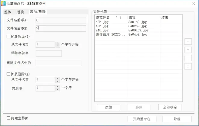Increase the 扩展添加 start character spinner
Screen dimensions: 199x126
[x=58, y=43]
